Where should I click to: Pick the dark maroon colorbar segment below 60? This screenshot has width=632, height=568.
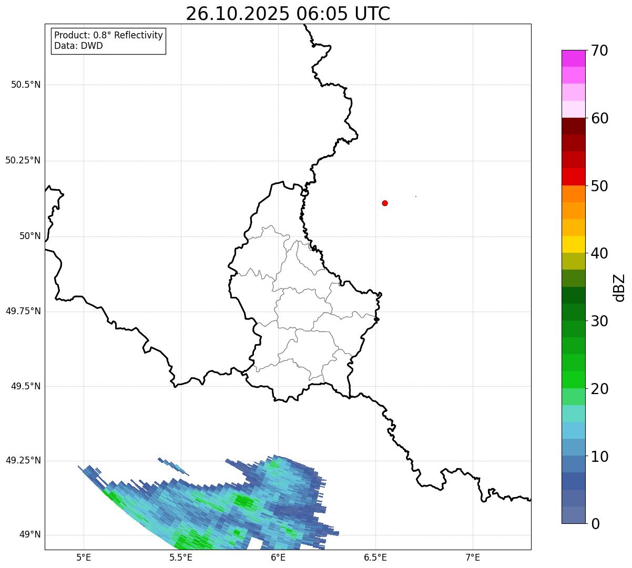573,126
